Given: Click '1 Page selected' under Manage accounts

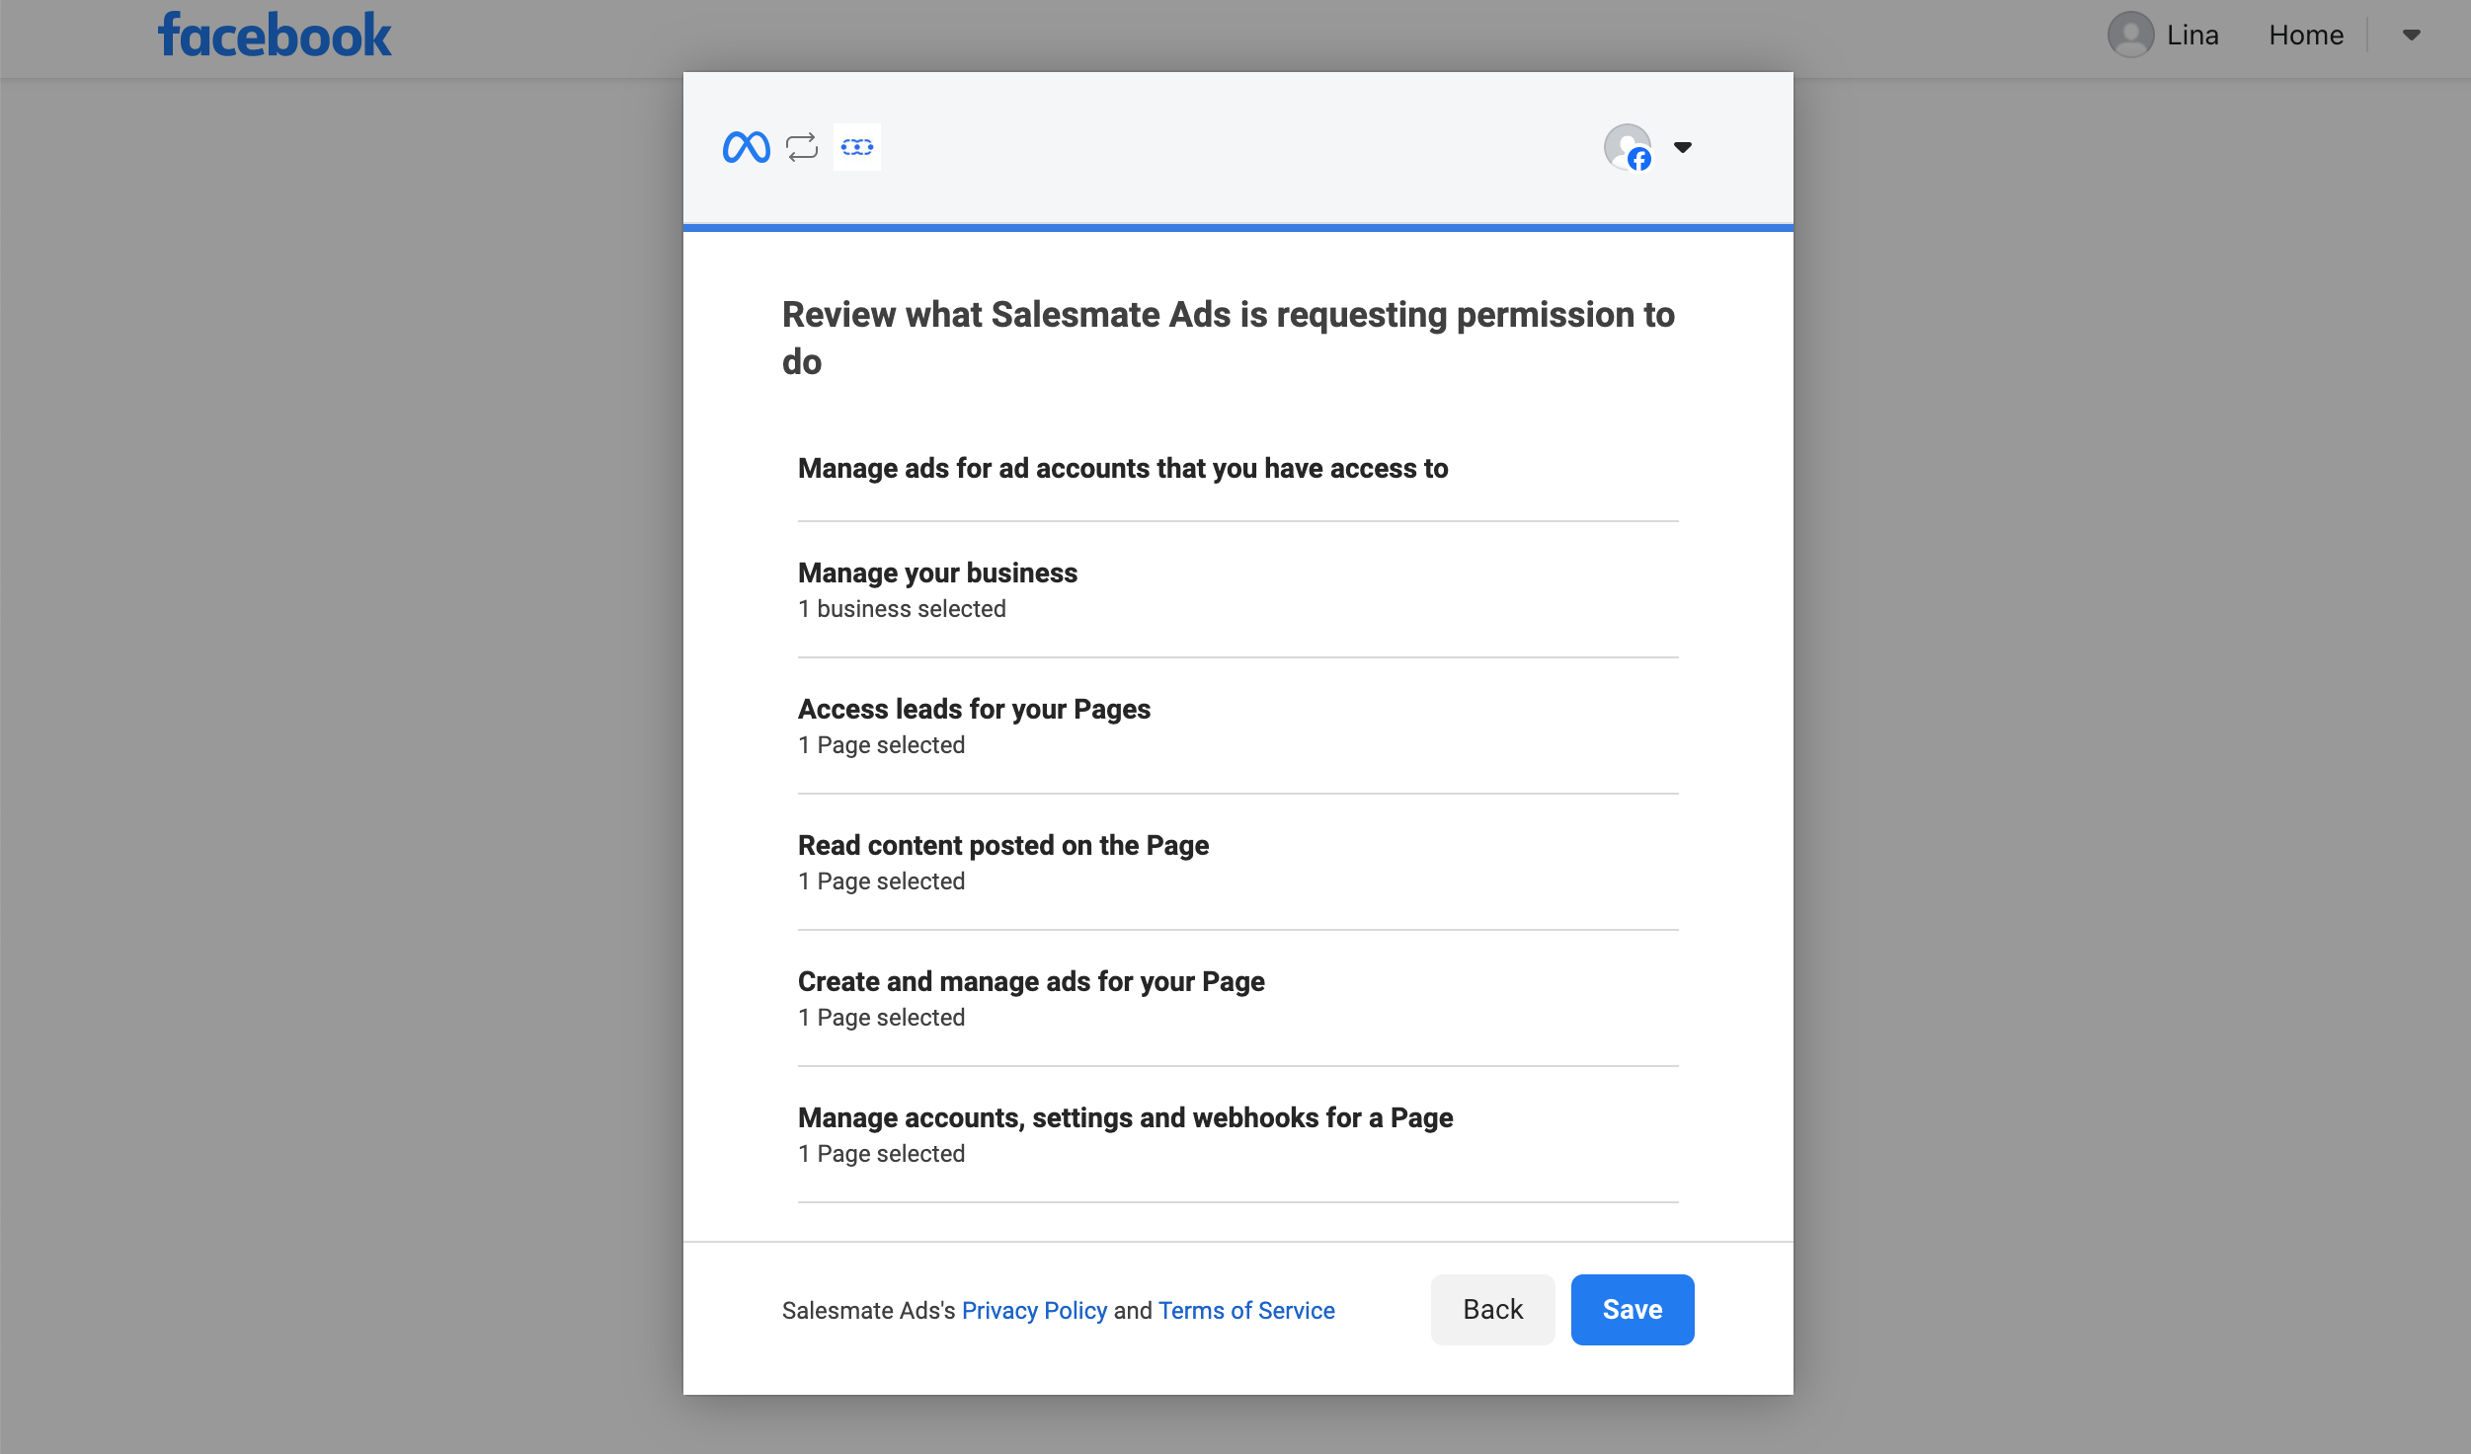Looking at the screenshot, I should (881, 1154).
